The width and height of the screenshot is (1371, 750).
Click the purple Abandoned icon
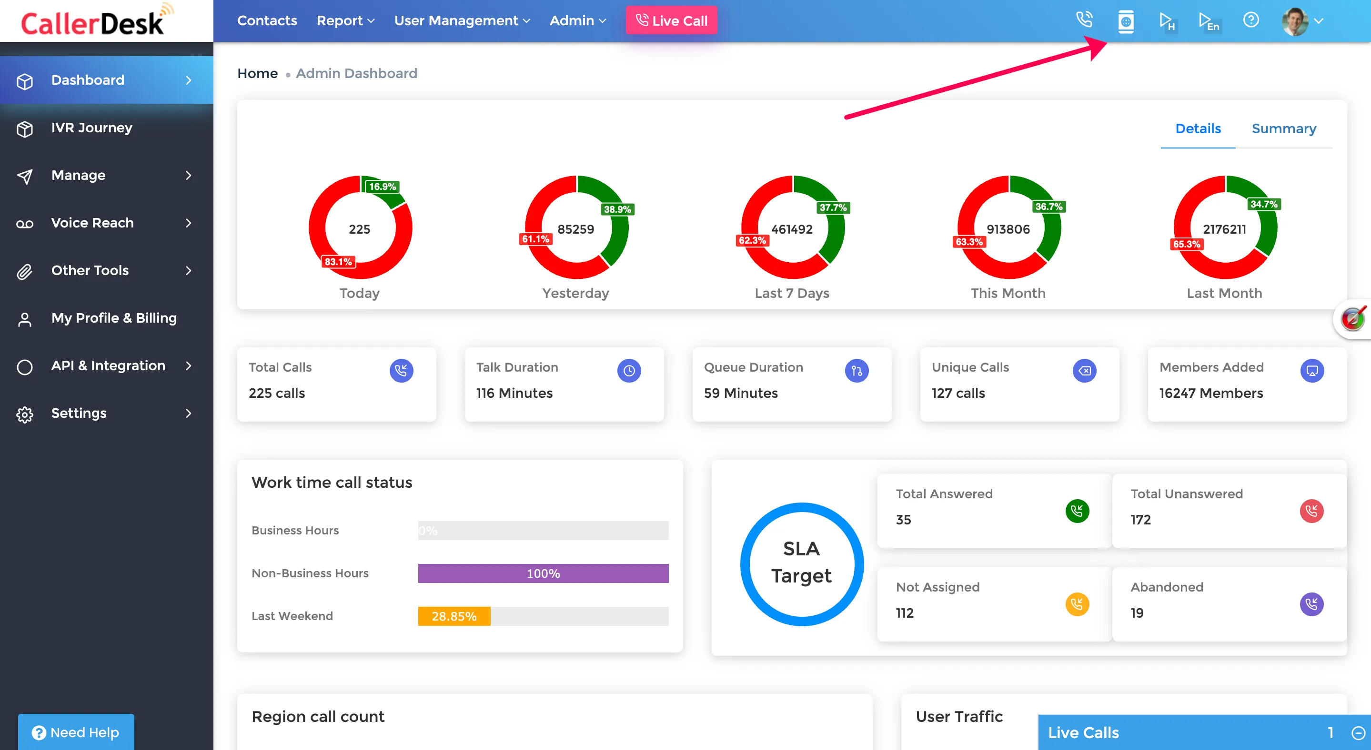click(x=1312, y=604)
